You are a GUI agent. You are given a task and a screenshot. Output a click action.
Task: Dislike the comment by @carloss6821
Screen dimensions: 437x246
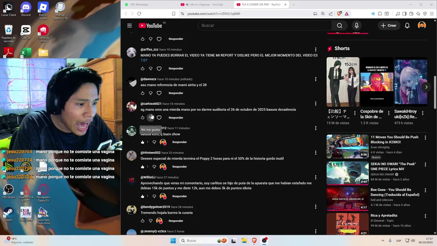point(151,118)
